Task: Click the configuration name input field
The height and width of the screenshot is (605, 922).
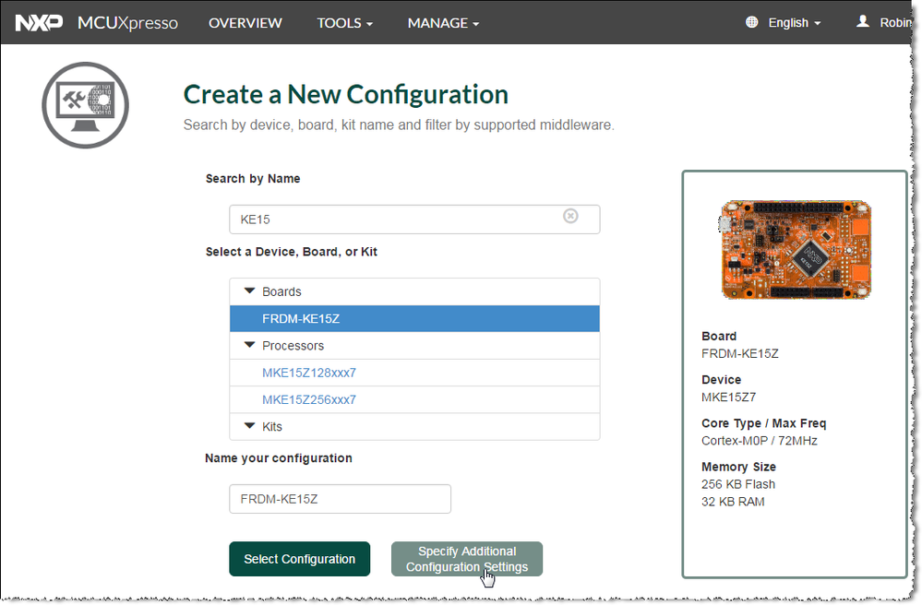Action: point(340,499)
